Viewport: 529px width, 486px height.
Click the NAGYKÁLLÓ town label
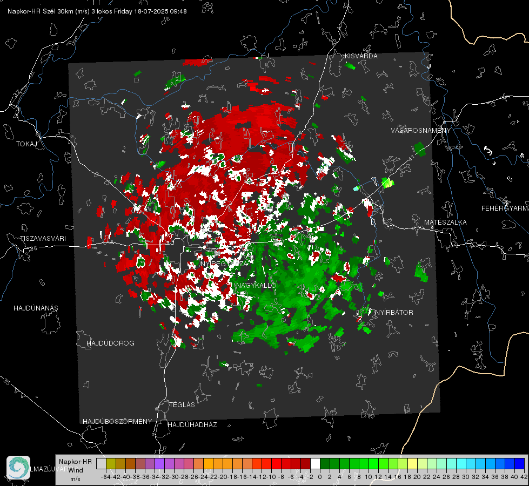256,285
